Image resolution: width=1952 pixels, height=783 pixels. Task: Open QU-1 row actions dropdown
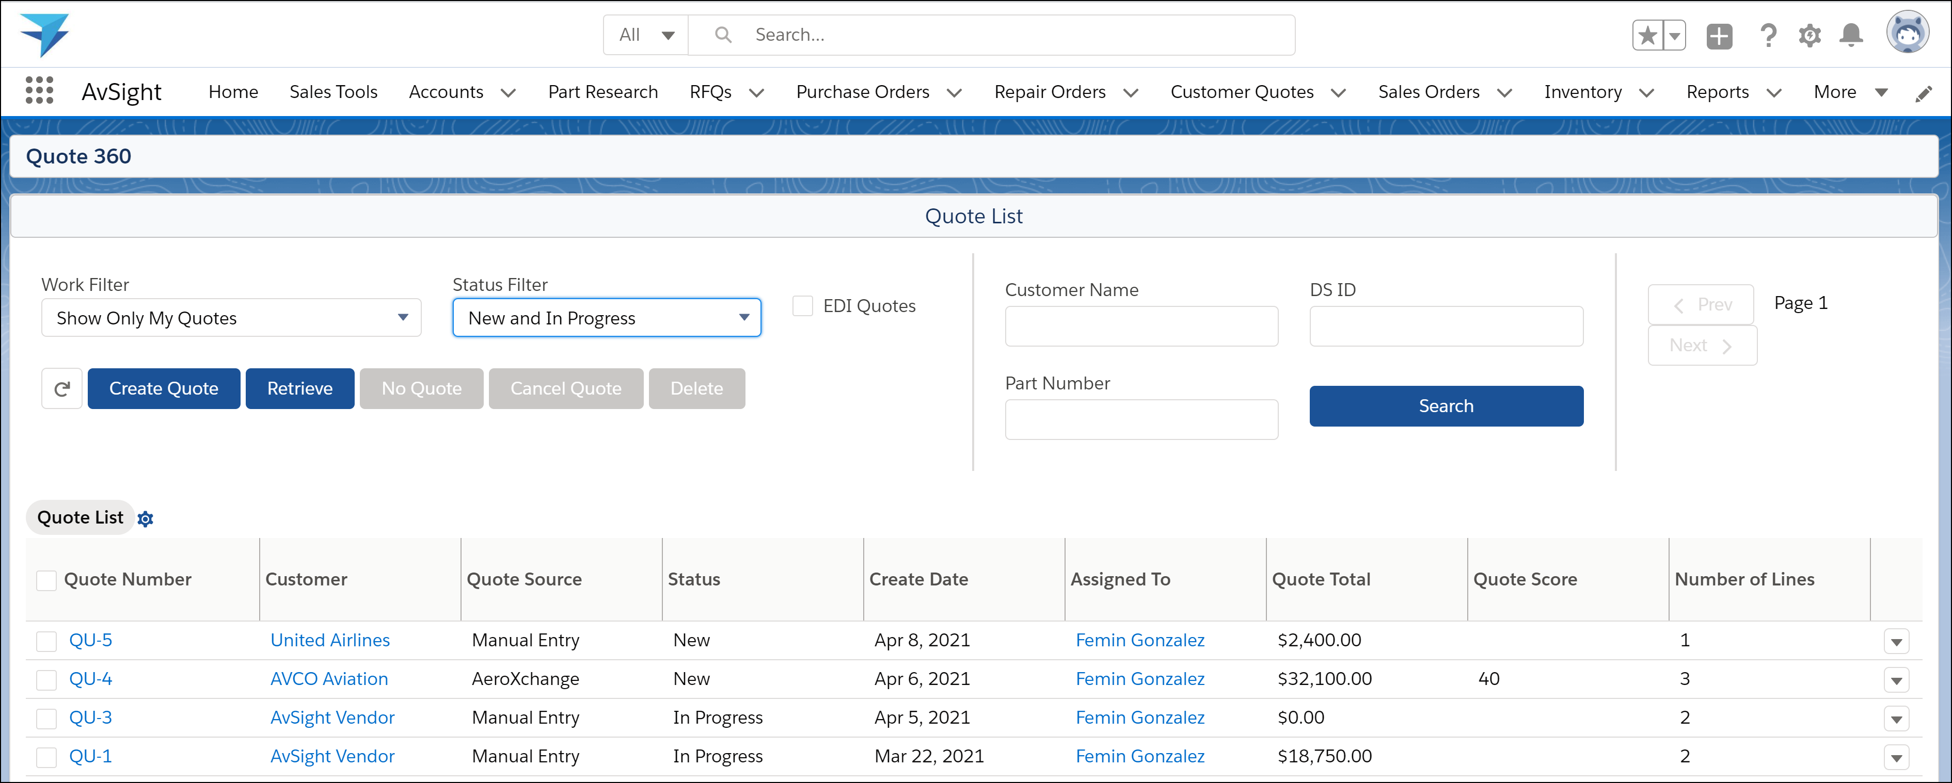[x=1896, y=757]
